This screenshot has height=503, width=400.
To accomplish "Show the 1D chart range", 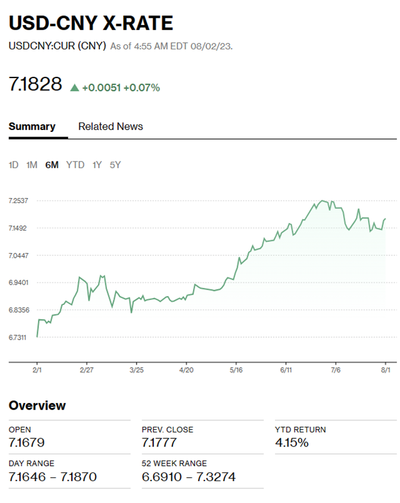I will pos(13,165).
